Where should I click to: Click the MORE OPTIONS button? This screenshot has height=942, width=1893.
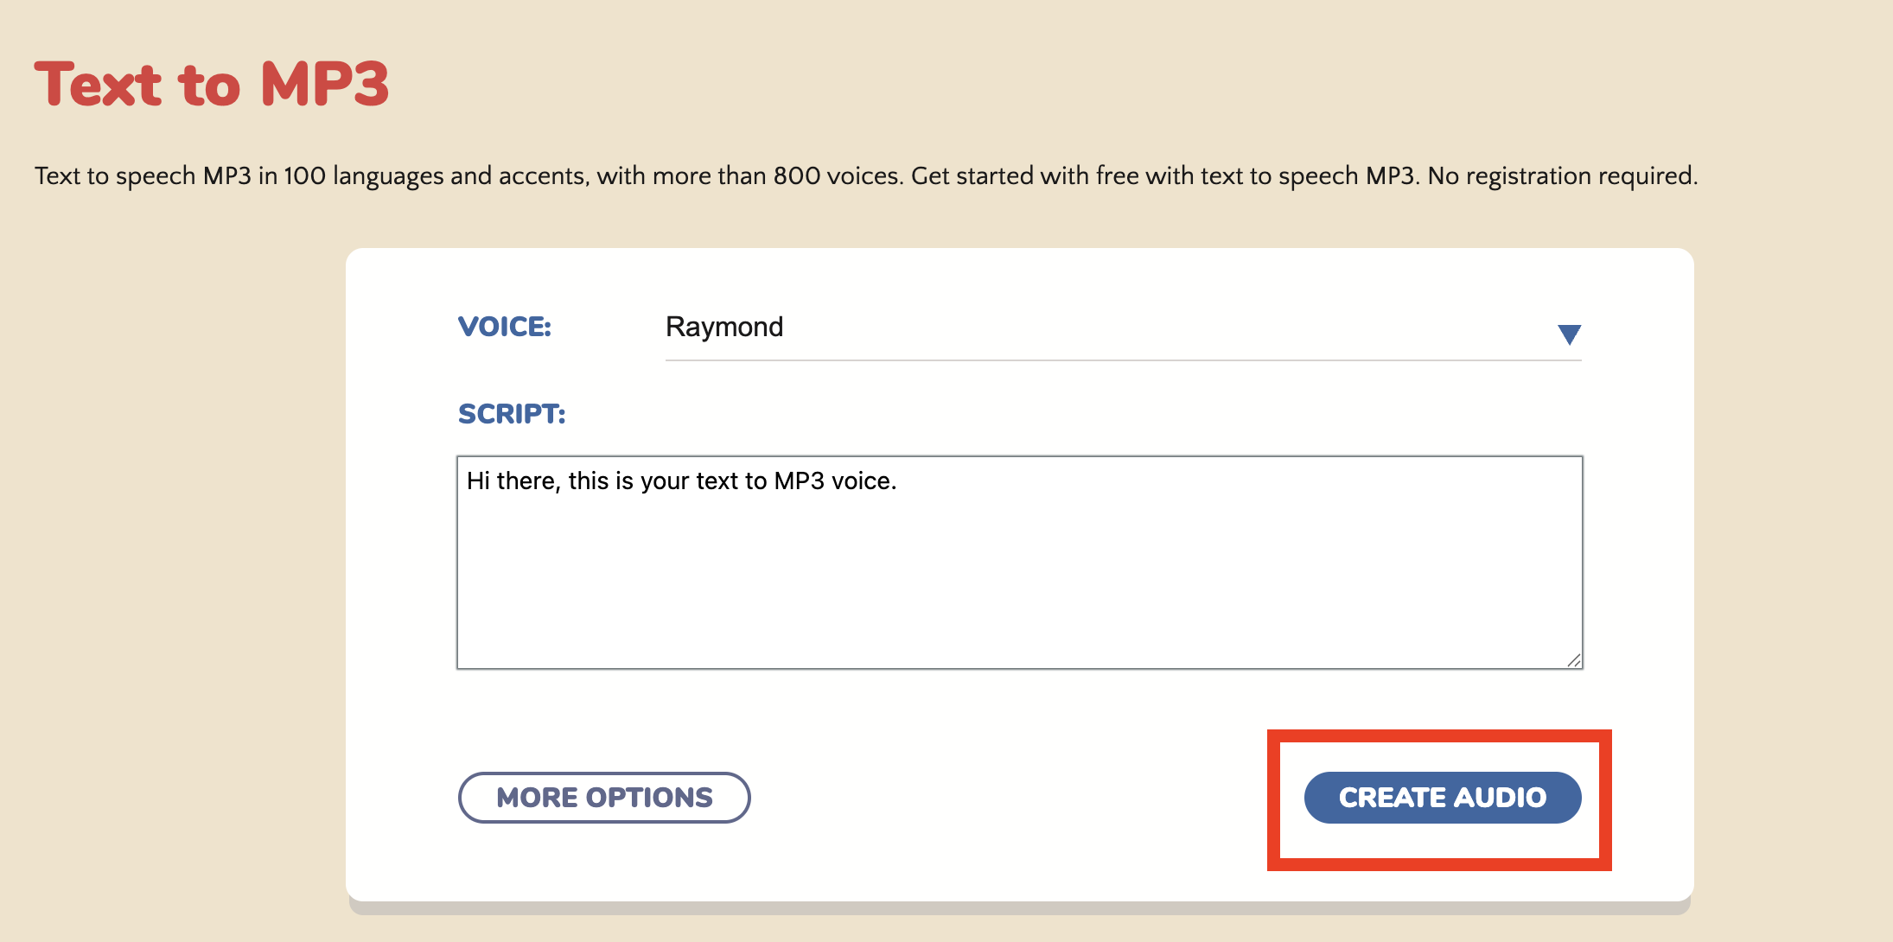click(x=604, y=797)
